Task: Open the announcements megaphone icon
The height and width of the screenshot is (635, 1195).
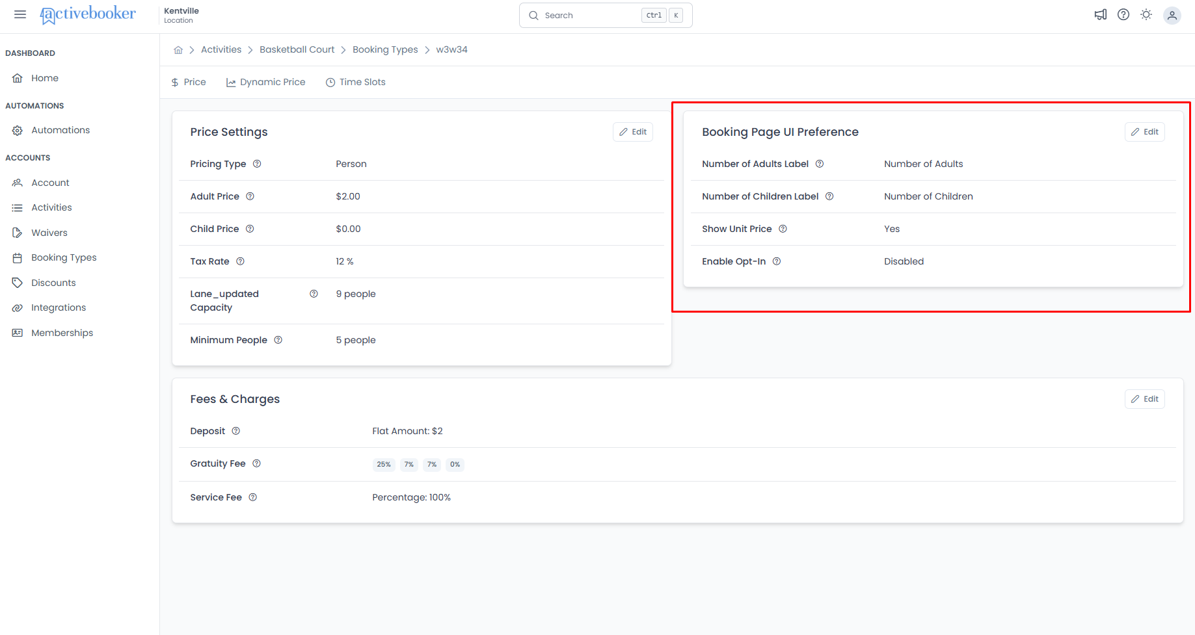Action: 1101,14
